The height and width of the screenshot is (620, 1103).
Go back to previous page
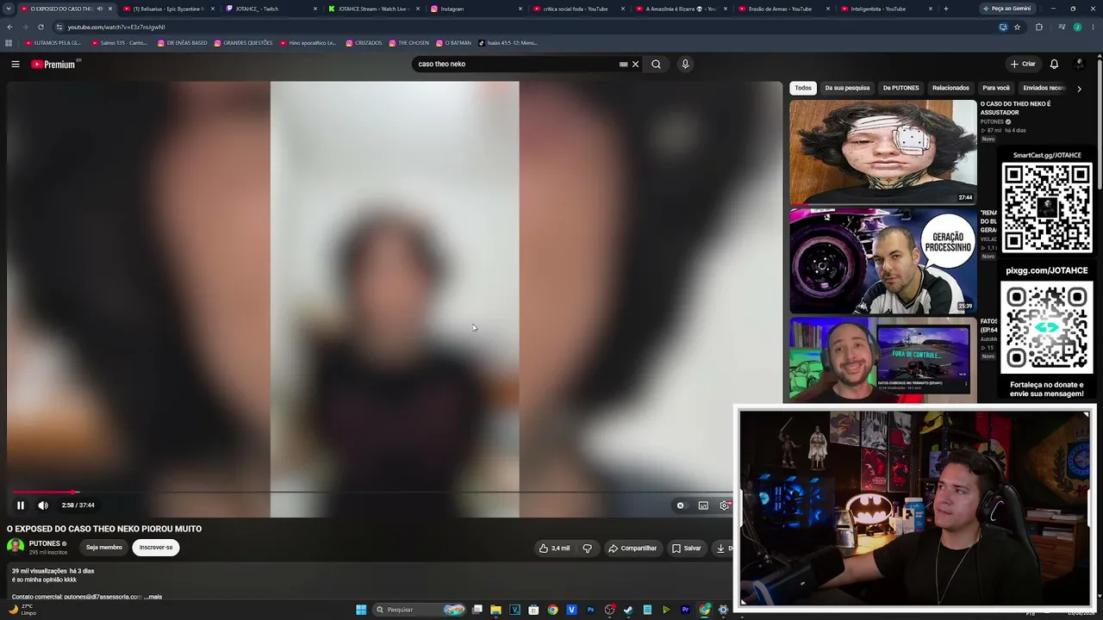coord(9,27)
